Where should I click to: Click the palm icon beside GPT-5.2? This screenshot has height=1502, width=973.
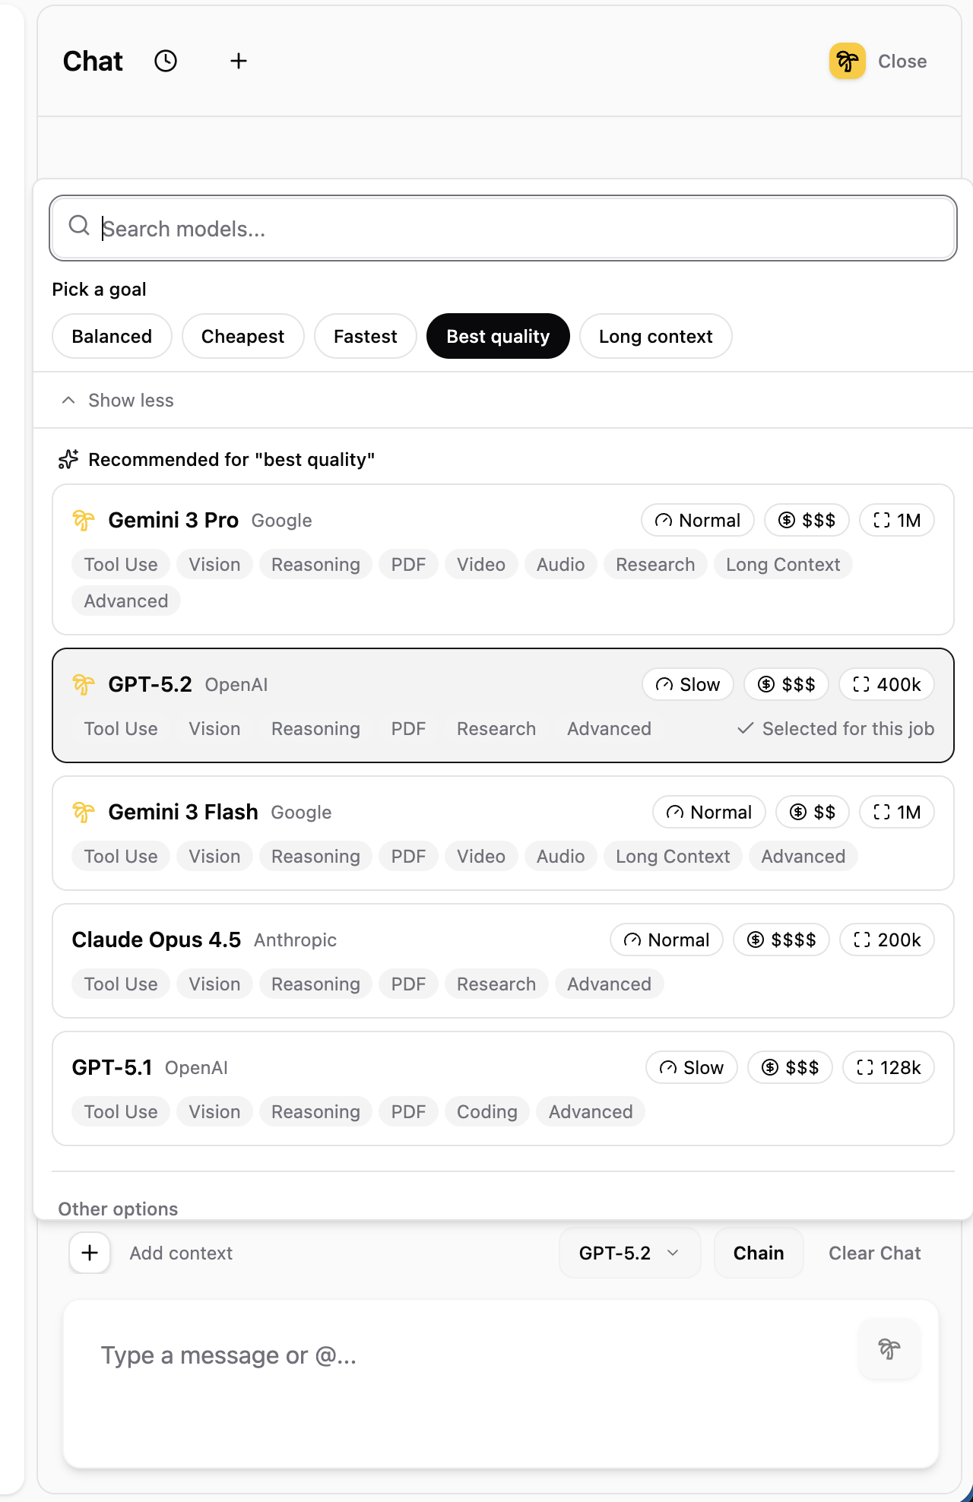pos(84,684)
